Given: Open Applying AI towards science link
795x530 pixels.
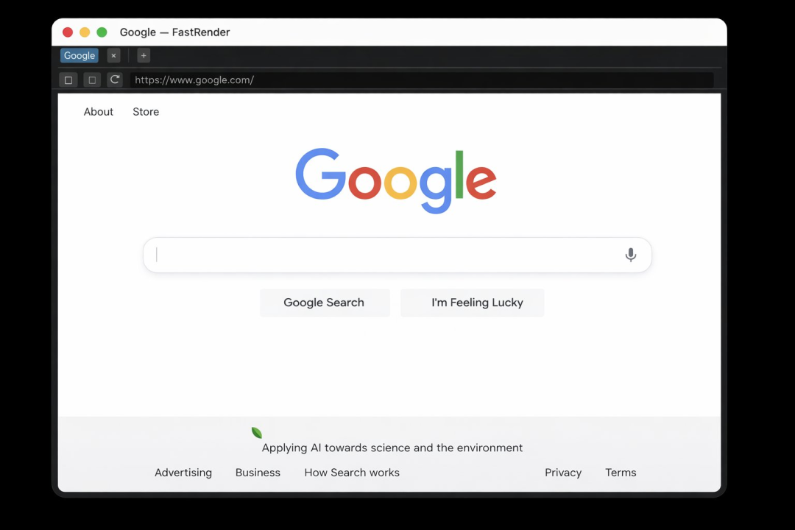Looking at the screenshot, I should point(392,448).
